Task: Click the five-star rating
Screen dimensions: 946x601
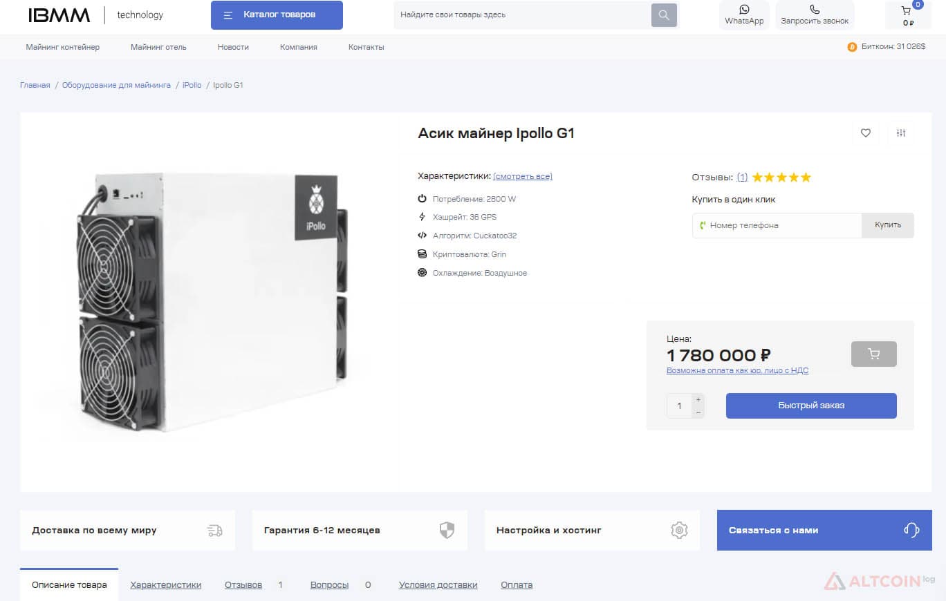Action: click(781, 178)
